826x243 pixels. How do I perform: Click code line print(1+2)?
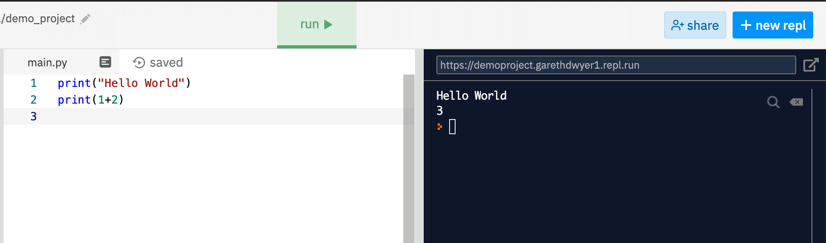91,100
